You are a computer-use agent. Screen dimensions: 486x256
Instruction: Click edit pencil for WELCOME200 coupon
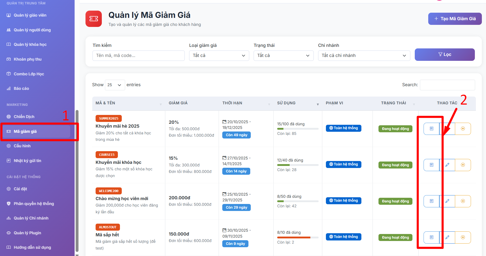447,201
